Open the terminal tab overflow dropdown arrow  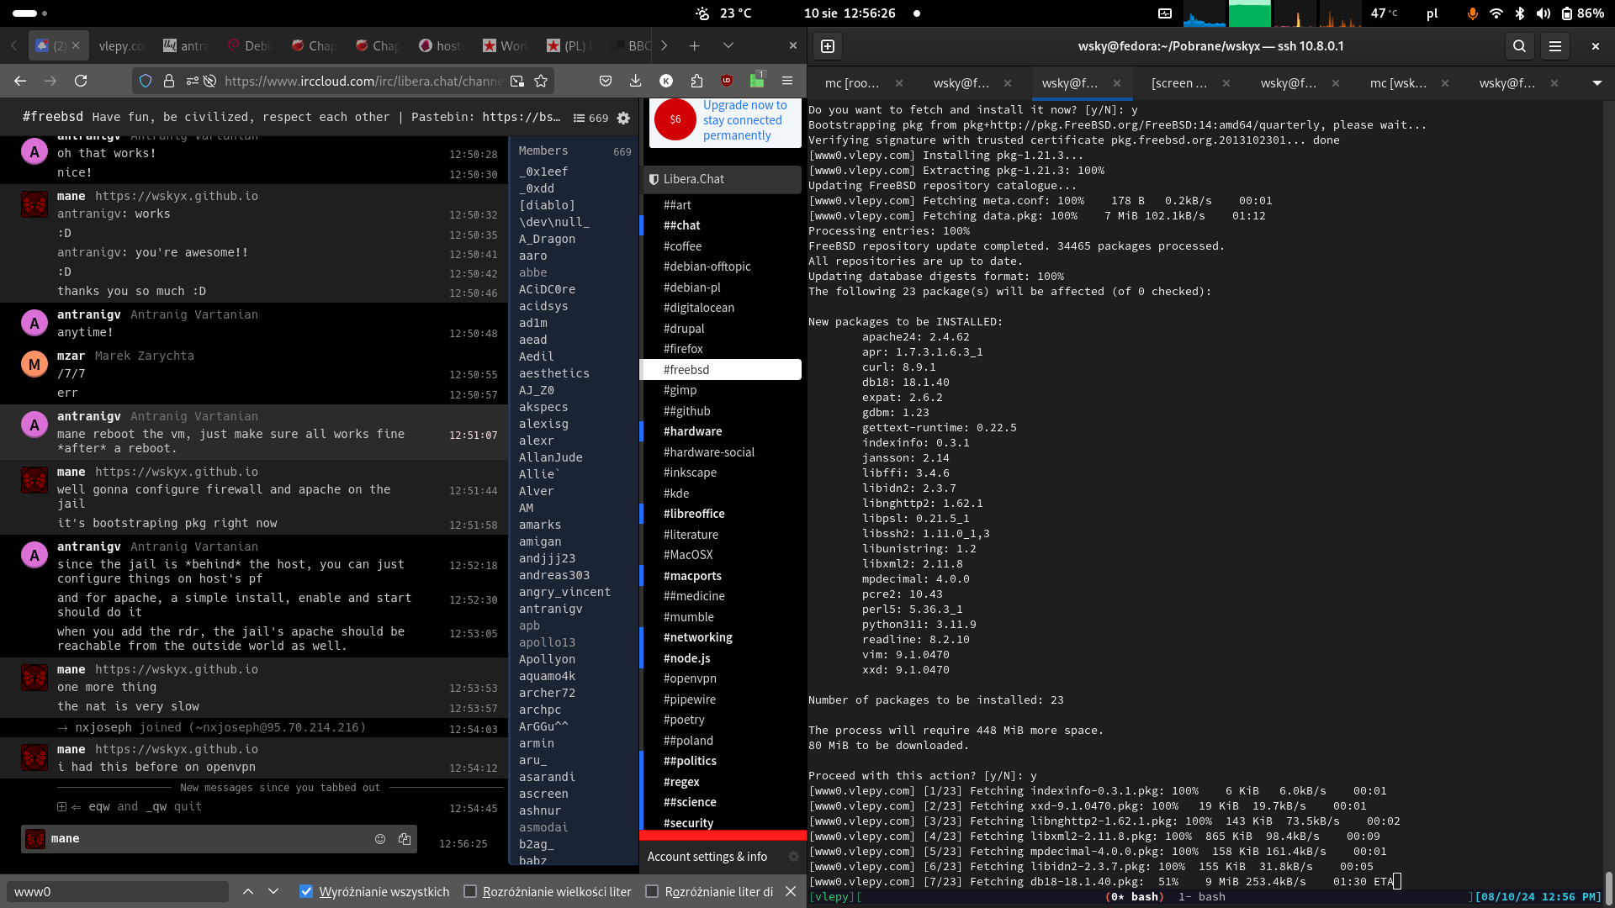1596,83
